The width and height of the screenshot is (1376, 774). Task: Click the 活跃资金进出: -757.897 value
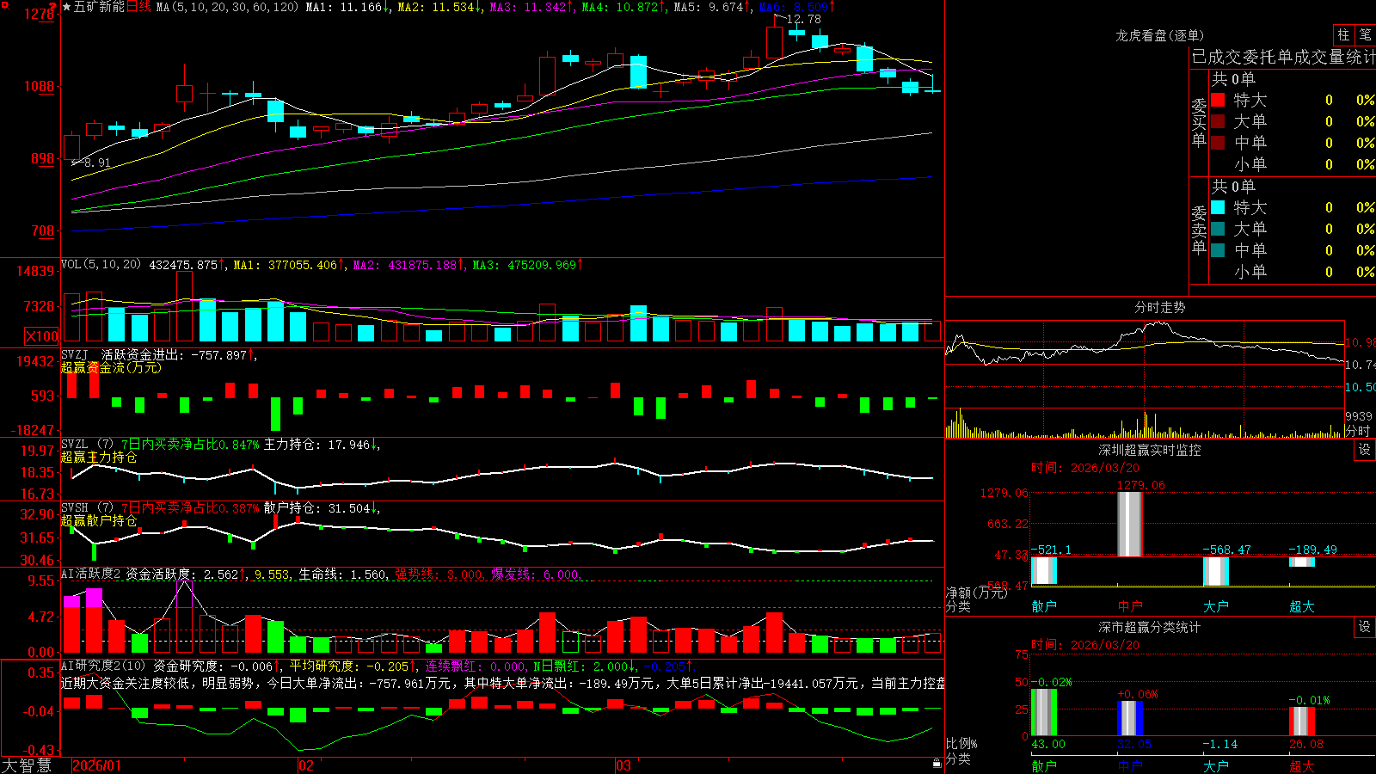pyautogui.click(x=178, y=354)
